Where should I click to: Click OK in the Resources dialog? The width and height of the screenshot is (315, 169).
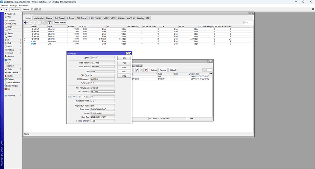pyautogui.click(x=124, y=58)
